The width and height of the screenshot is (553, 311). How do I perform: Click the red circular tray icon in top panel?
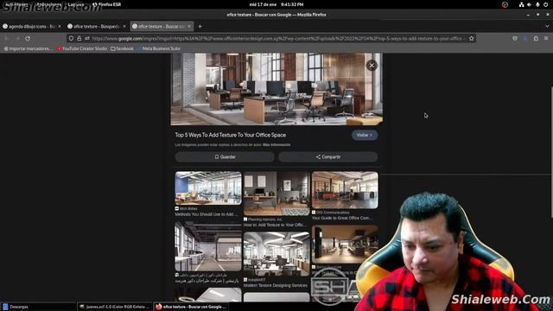[x=505, y=4]
